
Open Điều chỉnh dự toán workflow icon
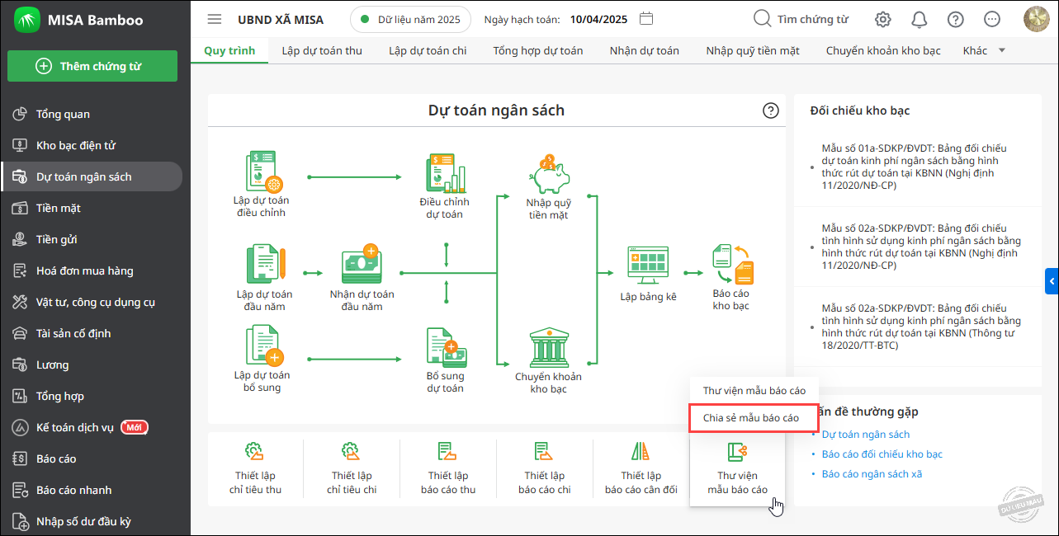pos(446,173)
